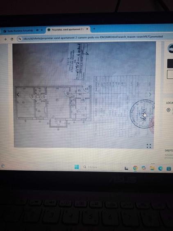Click the address bar URL
Viewport: 173px width, 231px height.
point(93,37)
